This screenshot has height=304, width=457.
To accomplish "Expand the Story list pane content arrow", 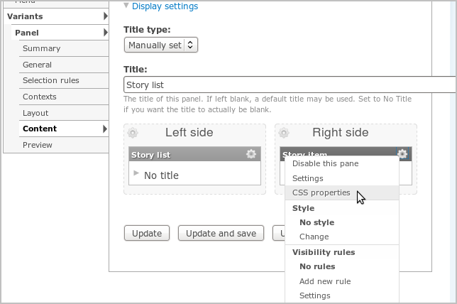I will point(136,174).
